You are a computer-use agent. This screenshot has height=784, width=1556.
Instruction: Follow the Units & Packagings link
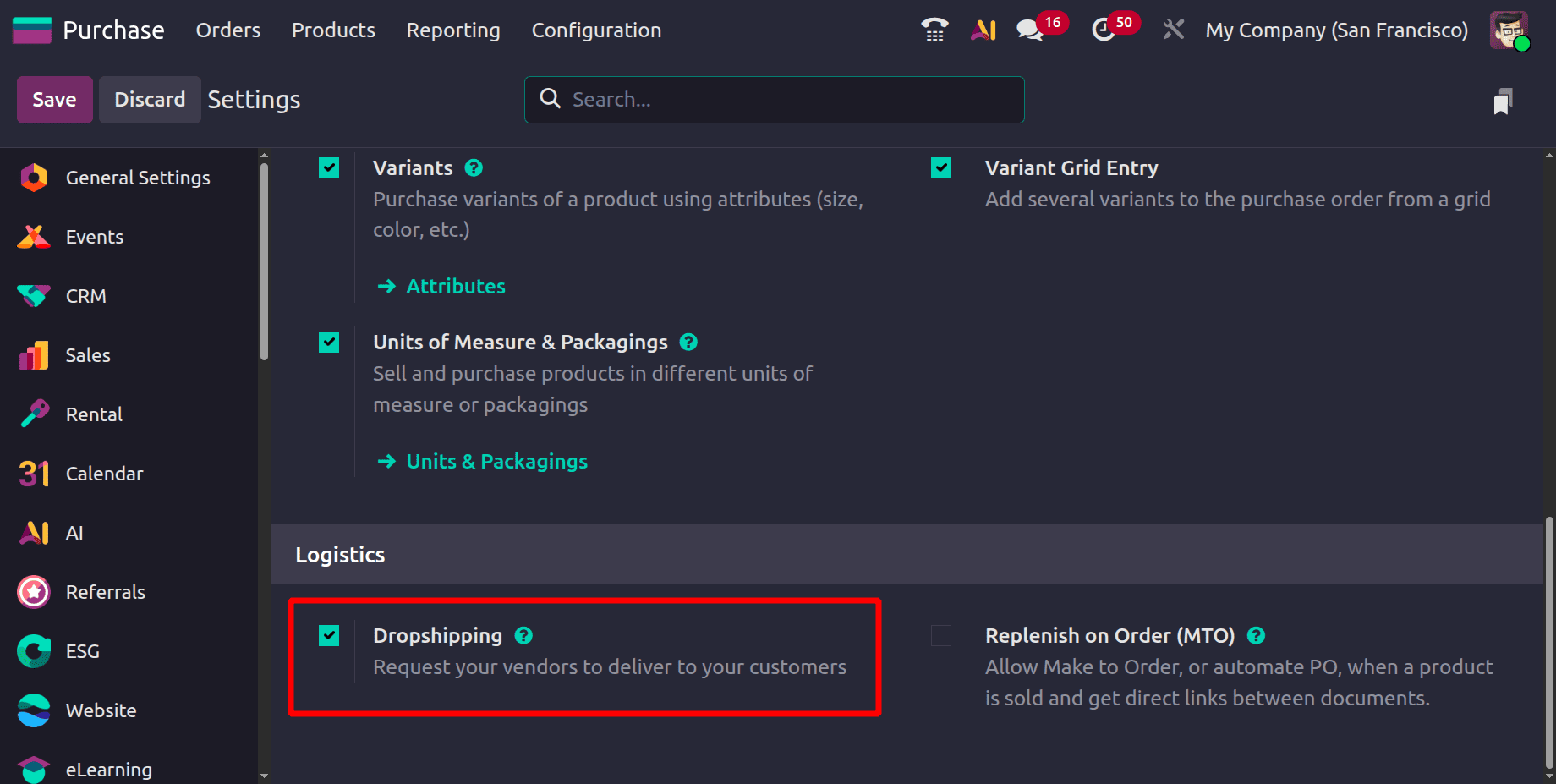(496, 461)
